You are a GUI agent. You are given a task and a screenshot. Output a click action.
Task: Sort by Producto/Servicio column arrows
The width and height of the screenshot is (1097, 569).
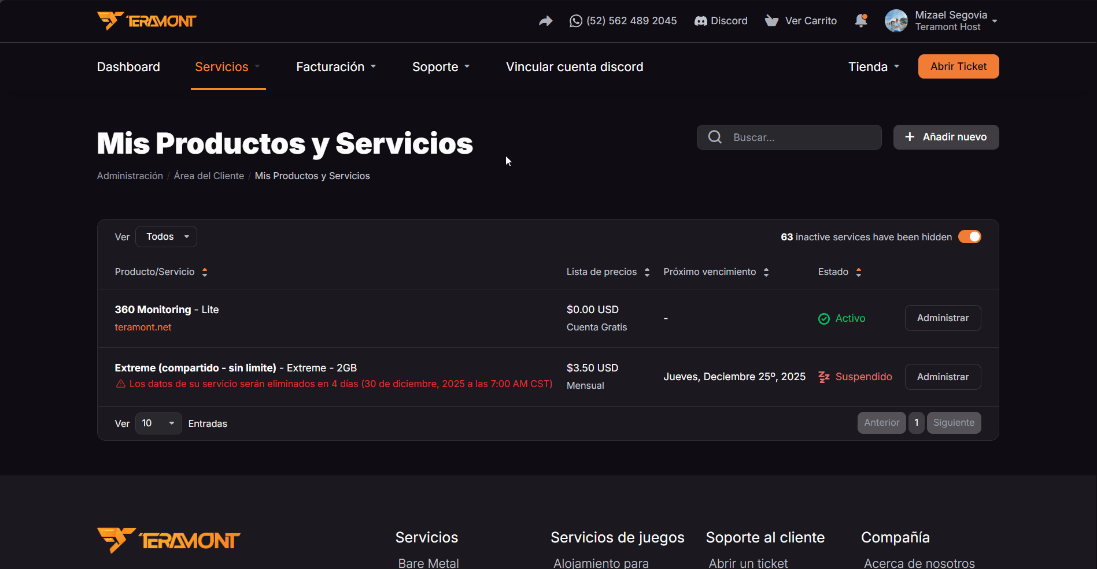pos(205,272)
